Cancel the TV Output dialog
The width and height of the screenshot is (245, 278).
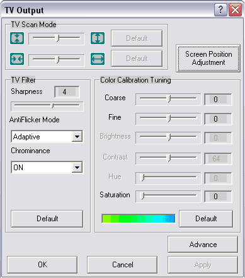pos(122,265)
